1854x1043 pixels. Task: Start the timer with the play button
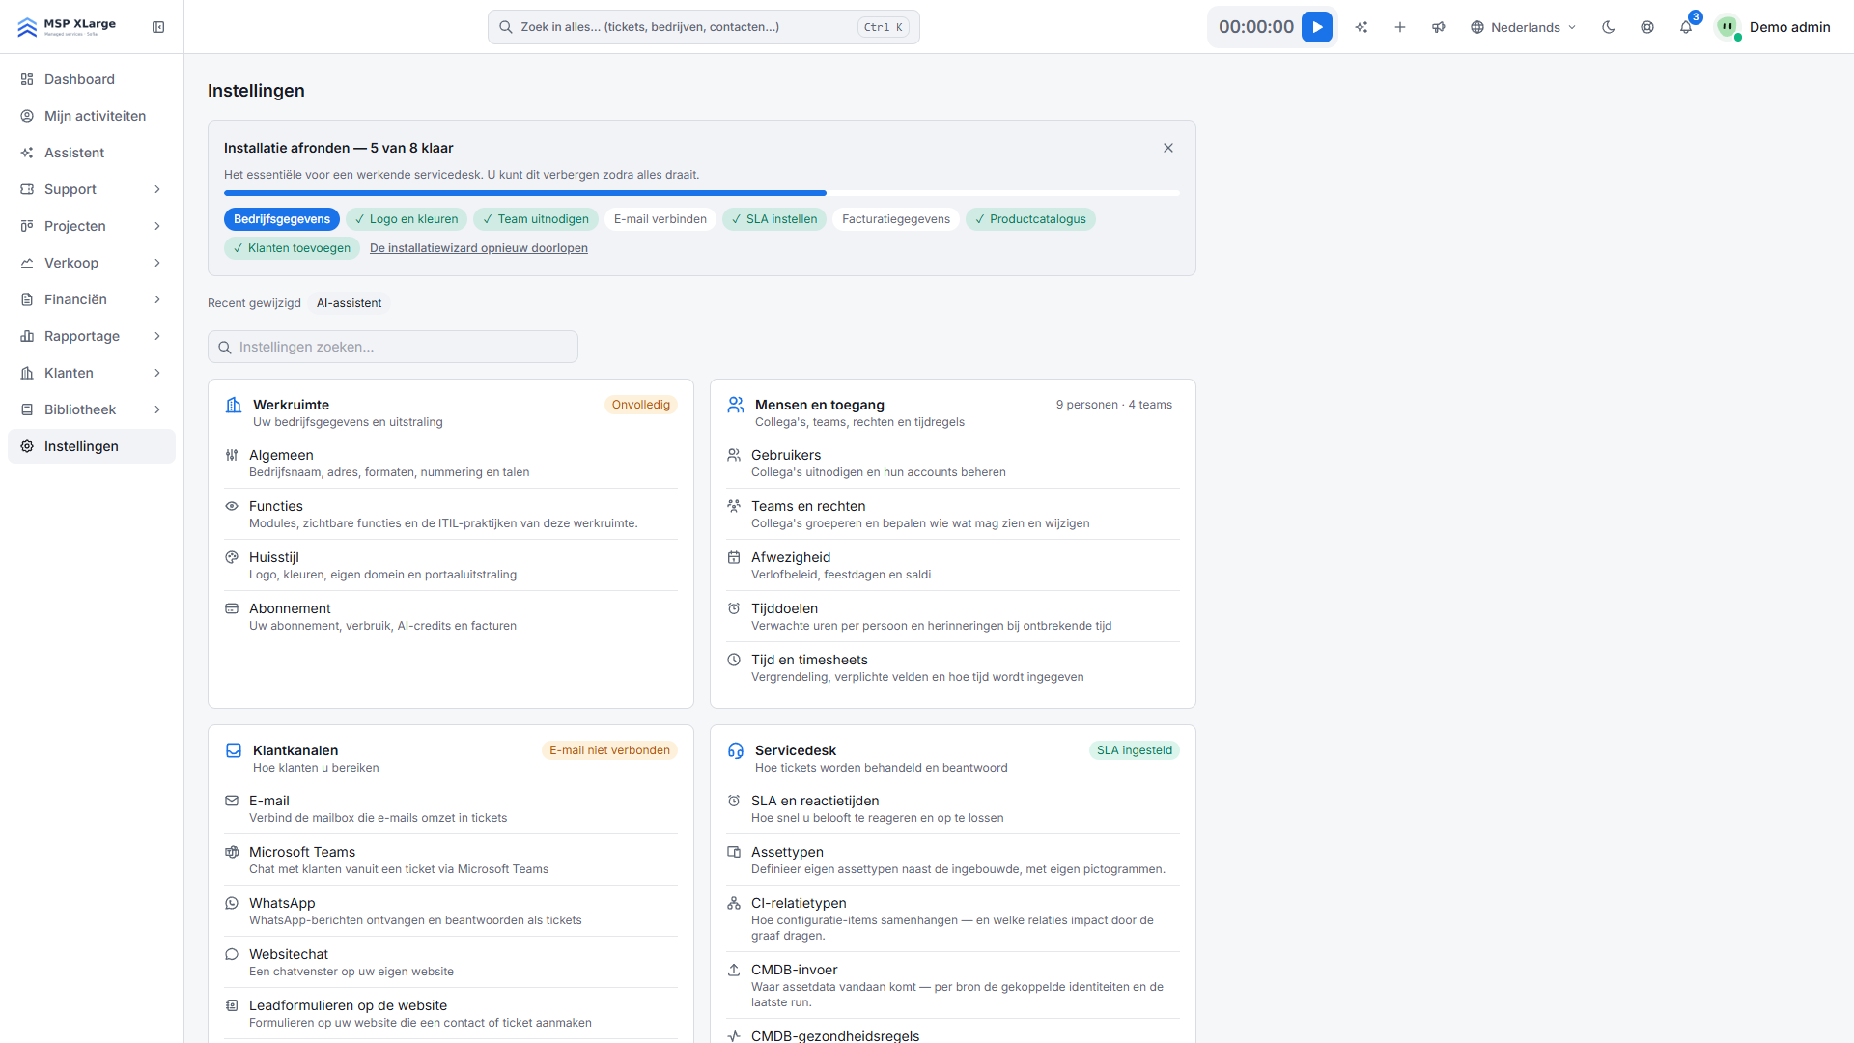tap(1317, 27)
